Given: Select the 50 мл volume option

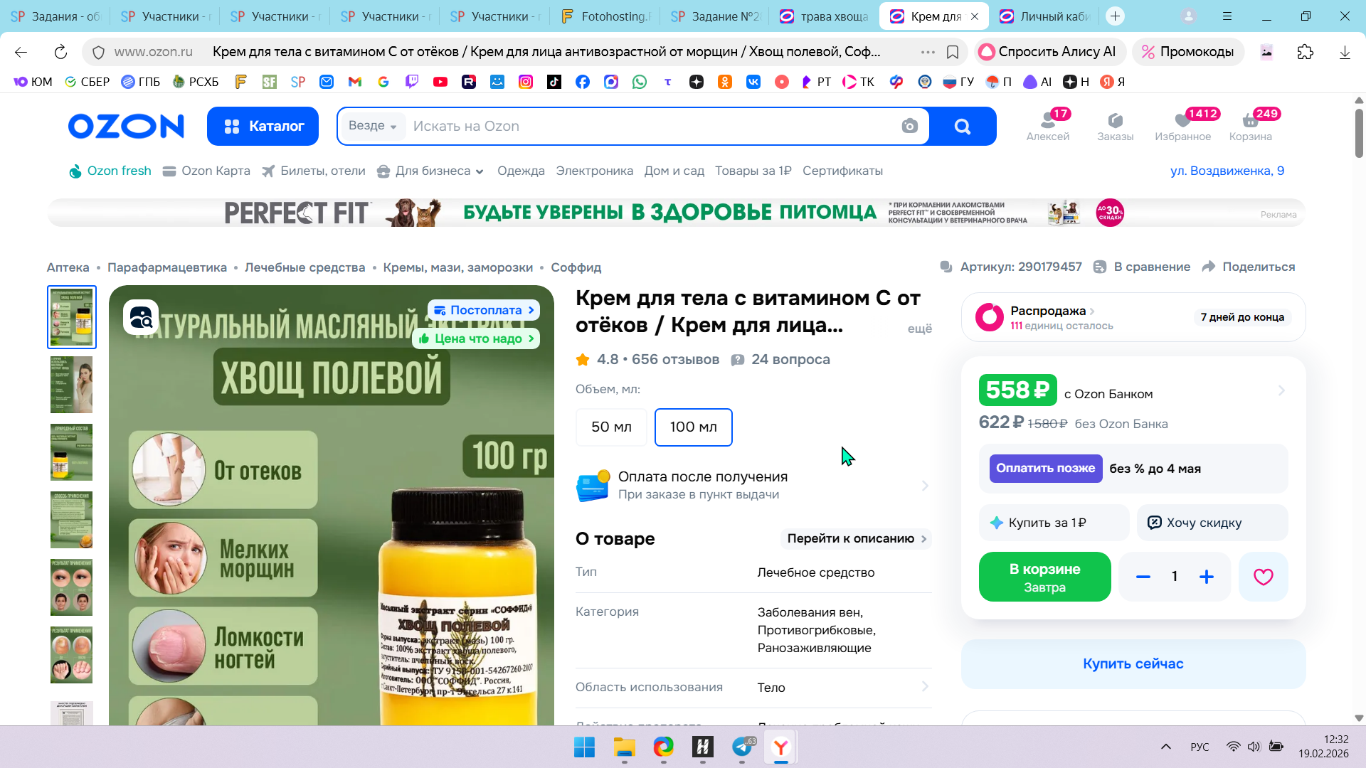Looking at the screenshot, I should click(x=611, y=427).
